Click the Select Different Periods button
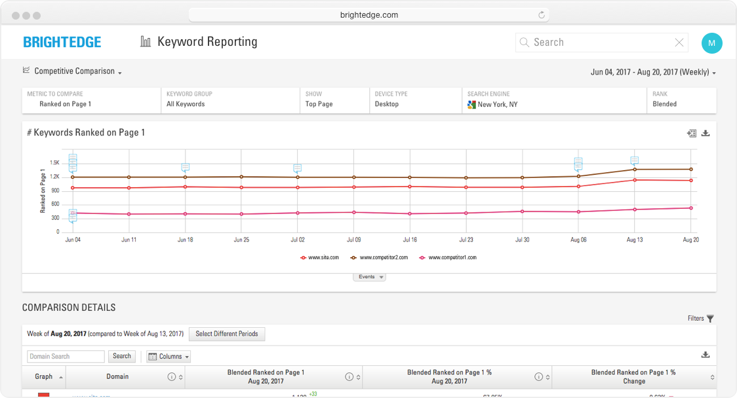This screenshot has height=398, width=737. click(227, 334)
